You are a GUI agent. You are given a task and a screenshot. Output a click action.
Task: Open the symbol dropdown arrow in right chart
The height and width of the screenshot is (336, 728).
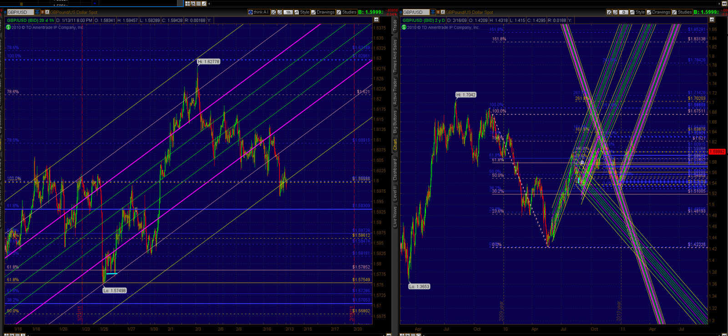[433, 12]
